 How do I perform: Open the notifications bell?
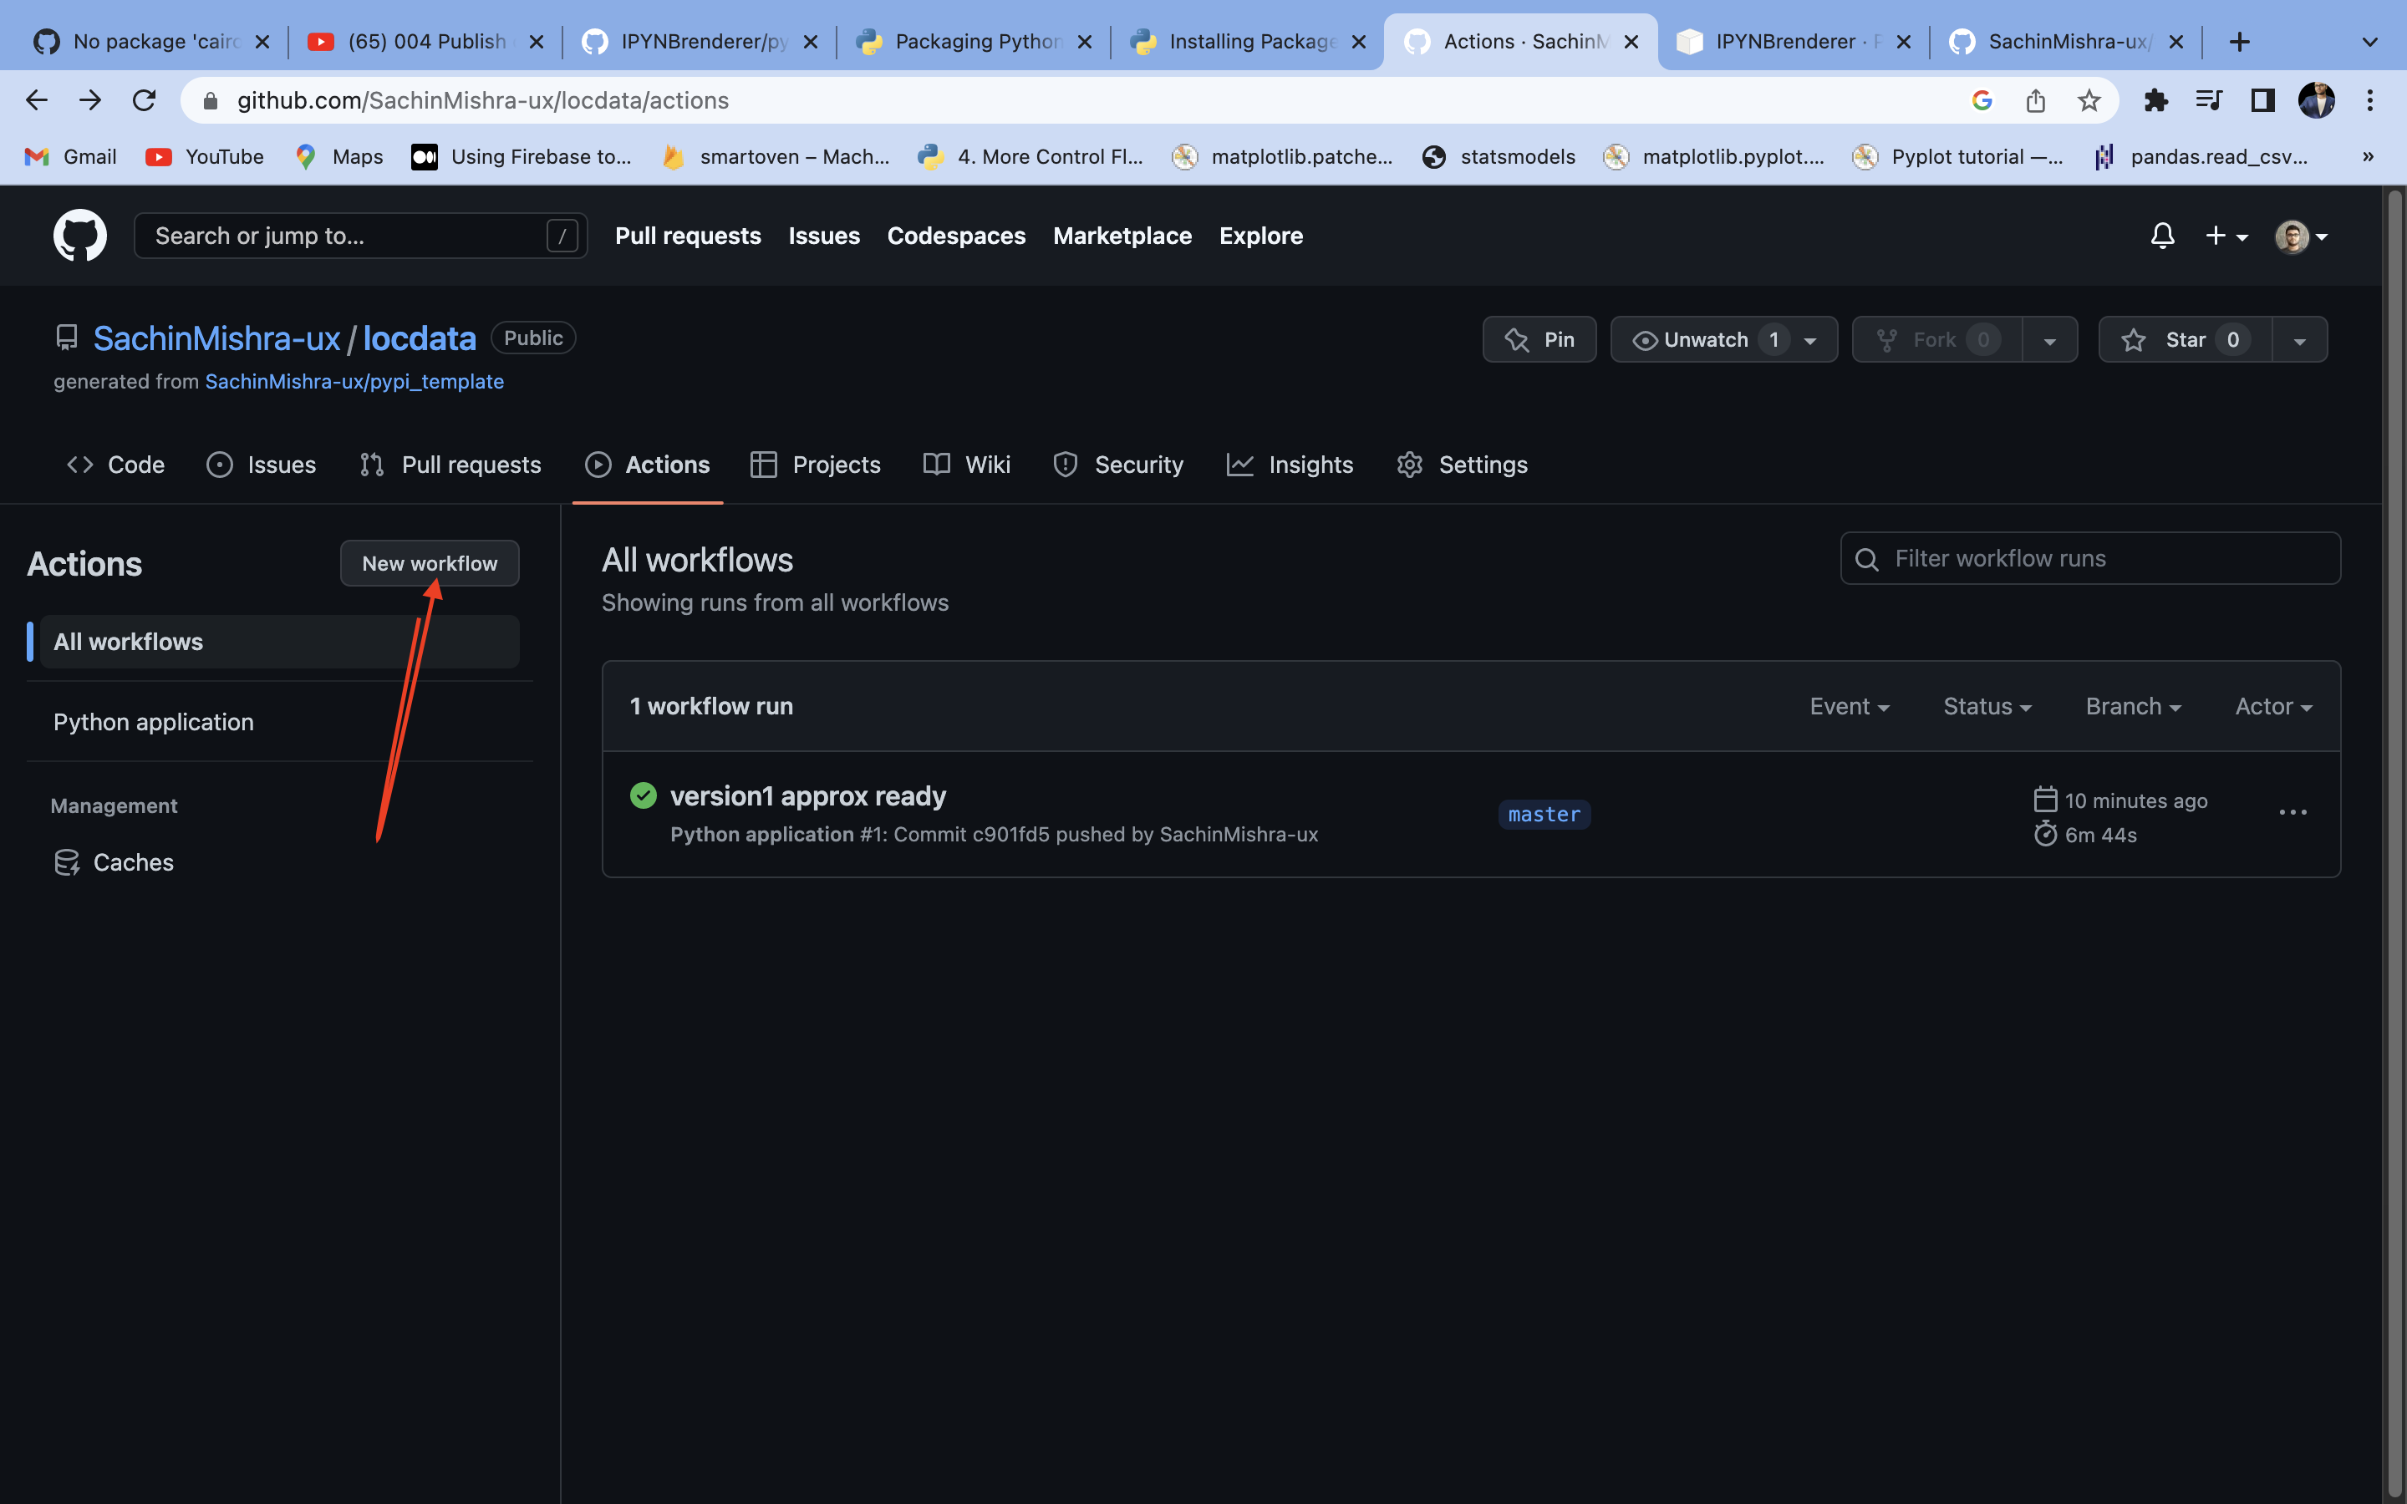pyautogui.click(x=2161, y=236)
